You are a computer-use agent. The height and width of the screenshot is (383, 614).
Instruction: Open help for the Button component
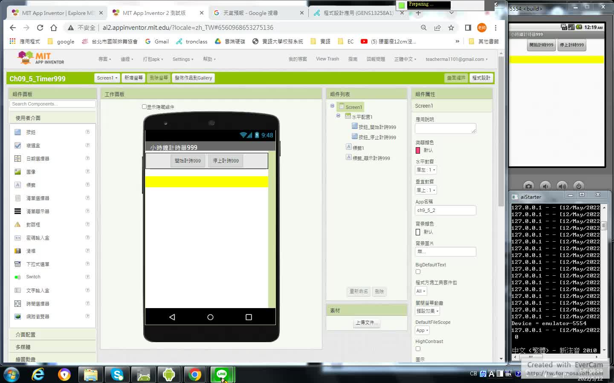pos(87,132)
